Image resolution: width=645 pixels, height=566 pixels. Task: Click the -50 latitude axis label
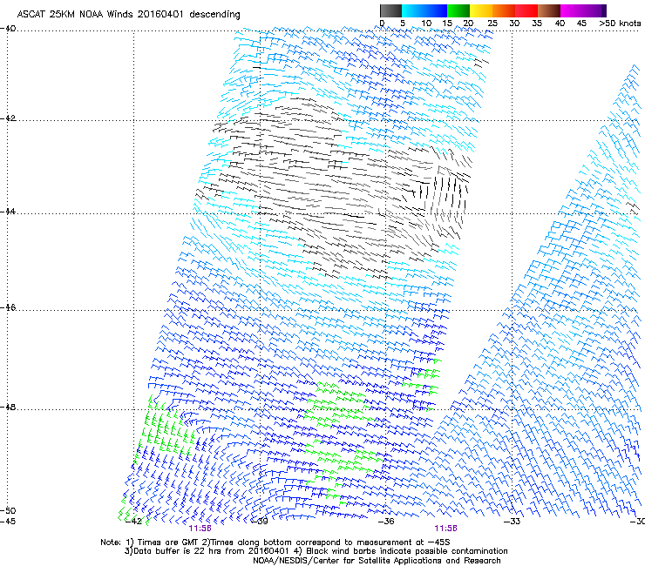pyautogui.click(x=8, y=510)
